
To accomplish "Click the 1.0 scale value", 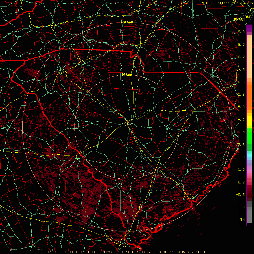I will [x=241, y=170].
